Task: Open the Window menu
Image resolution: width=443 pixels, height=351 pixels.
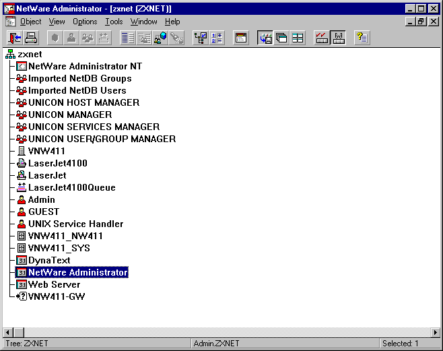Action: [x=143, y=22]
